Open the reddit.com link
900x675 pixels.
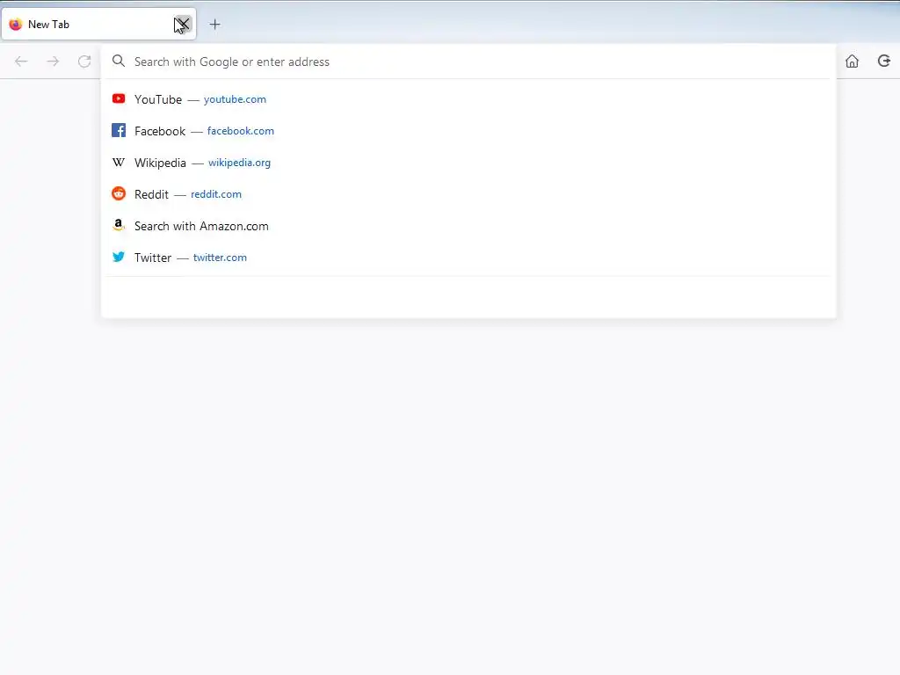pos(216,194)
